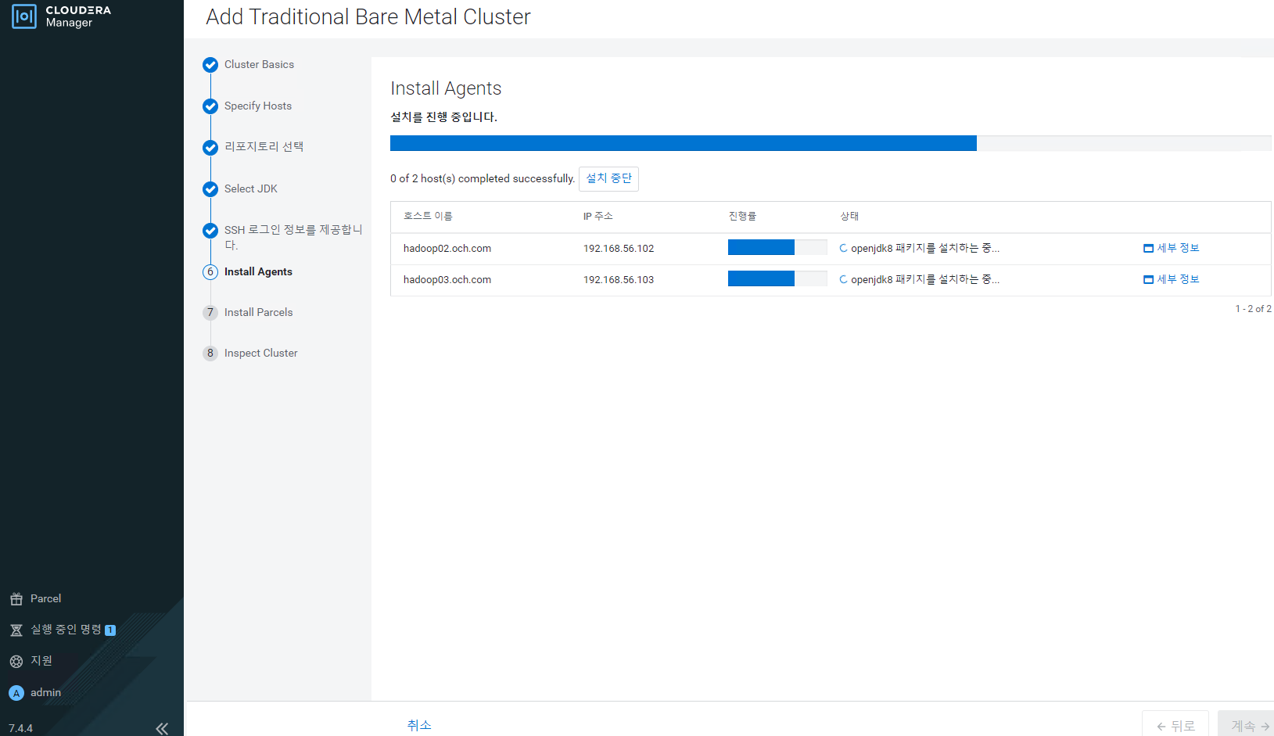
Task: Select the Install Parcels step label
Action: point(258,313)
